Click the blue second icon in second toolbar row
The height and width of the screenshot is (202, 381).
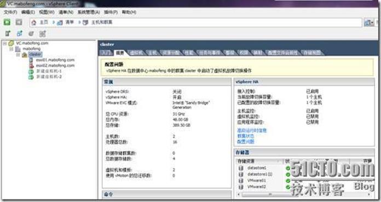click(20, 33)
